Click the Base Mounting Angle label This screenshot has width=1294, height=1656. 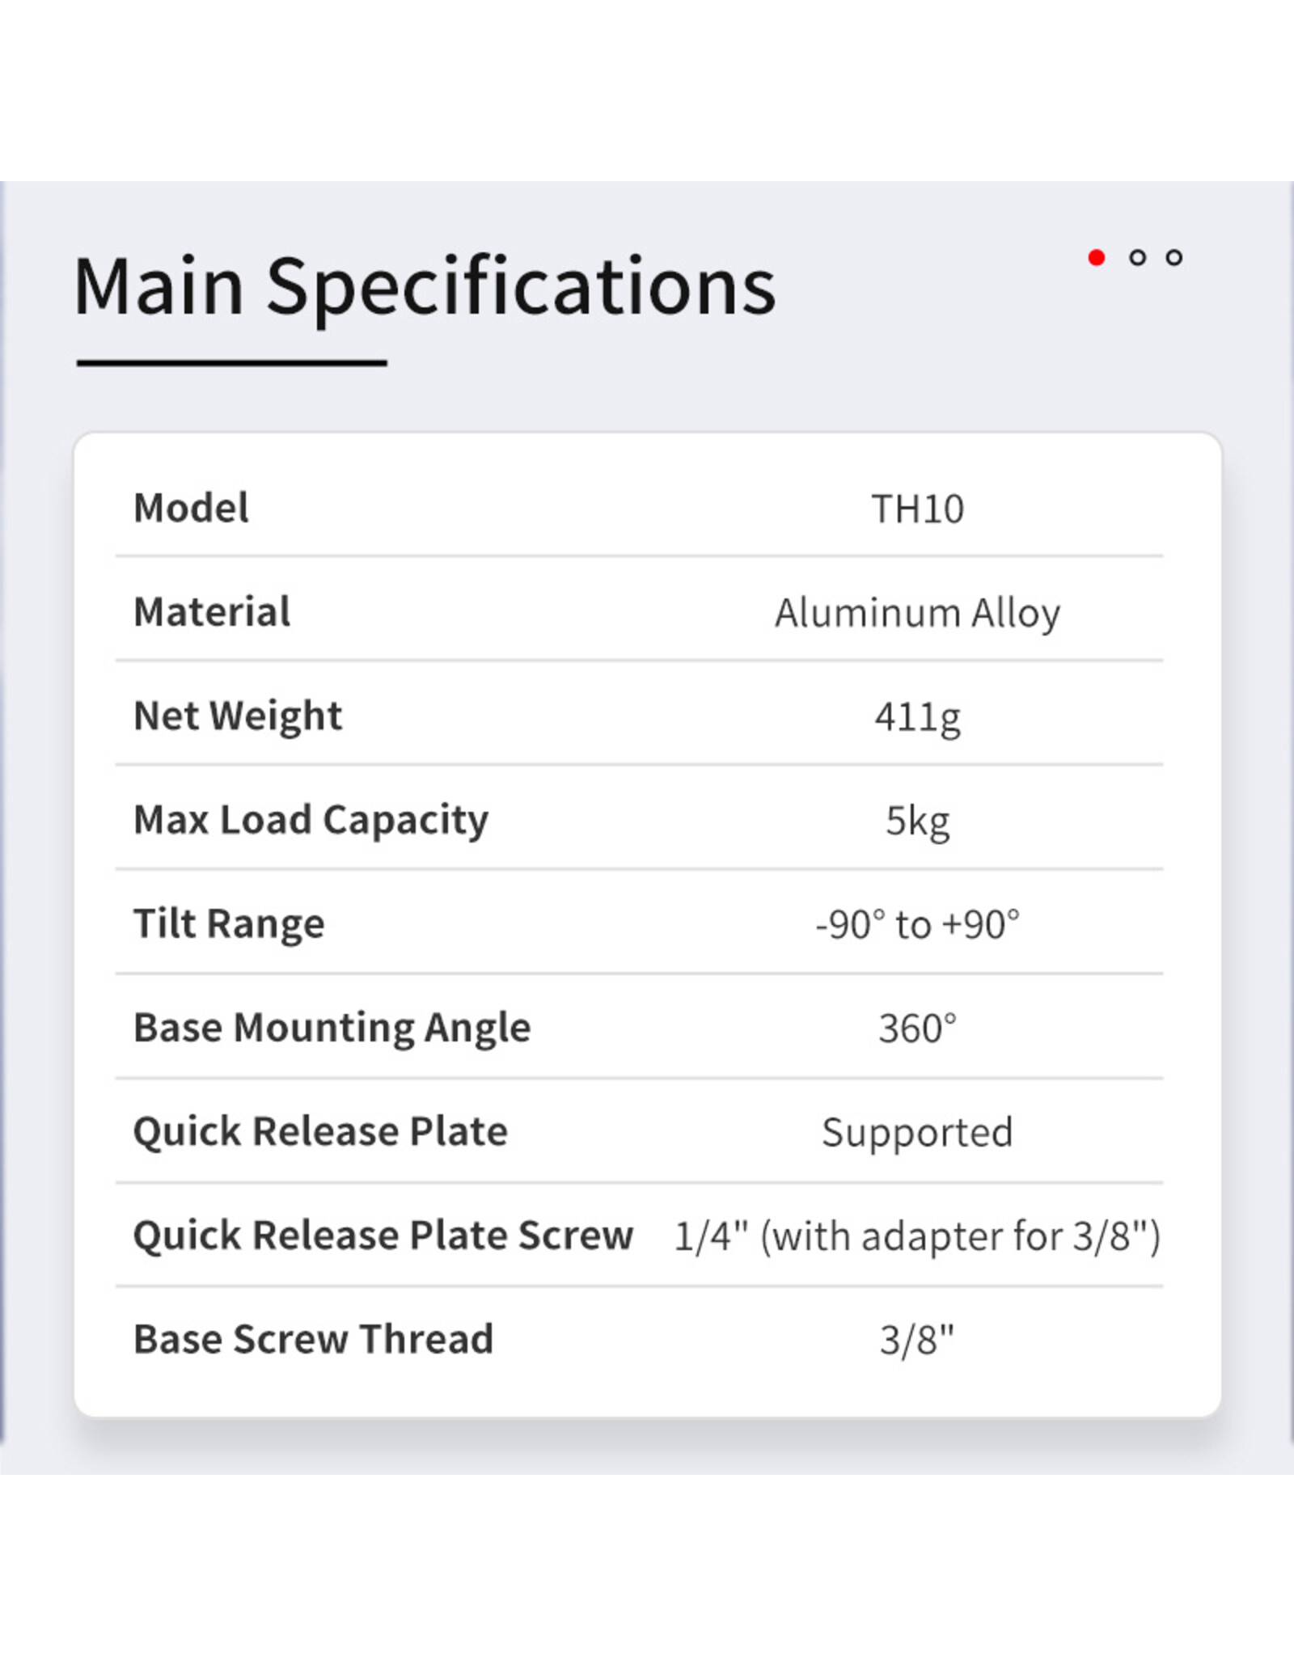coord(332,1029)
